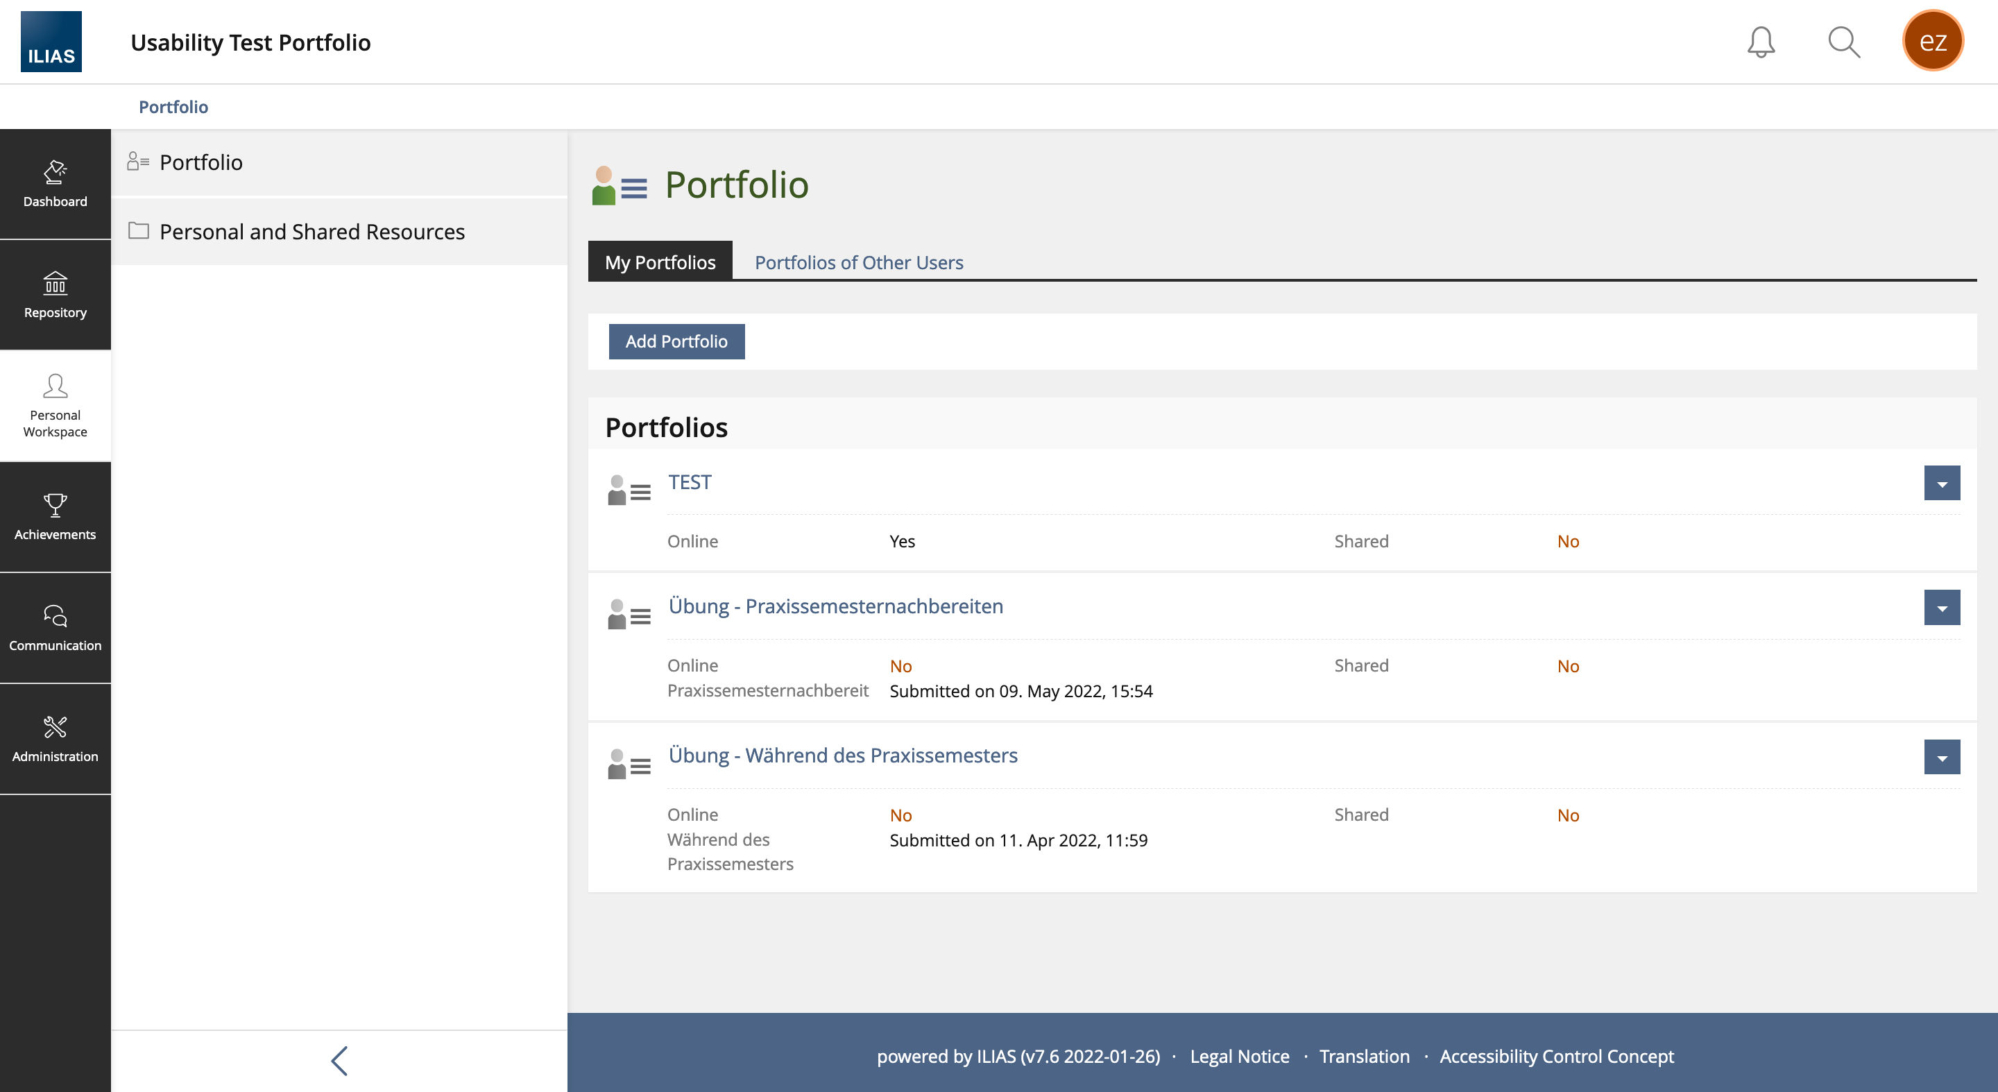Screen dimensions: 1998x1092
Task: Open search with the magnifier icon
Action: click(x=1844, y=42)
